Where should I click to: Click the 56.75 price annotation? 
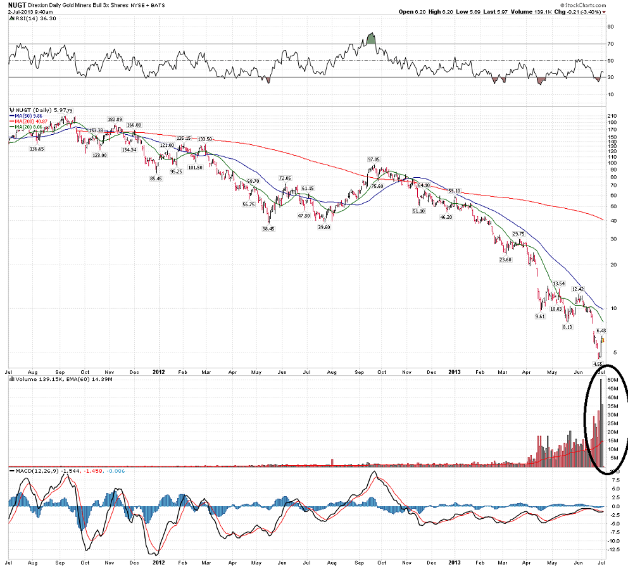click(248, 204)
